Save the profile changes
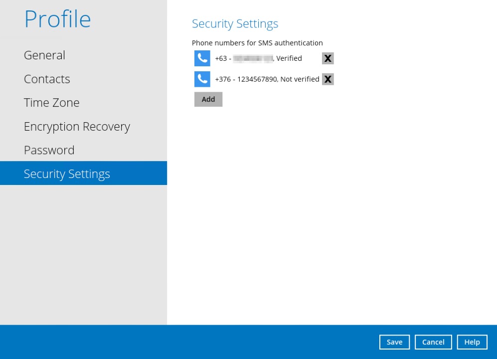 [x=394, y=342]
